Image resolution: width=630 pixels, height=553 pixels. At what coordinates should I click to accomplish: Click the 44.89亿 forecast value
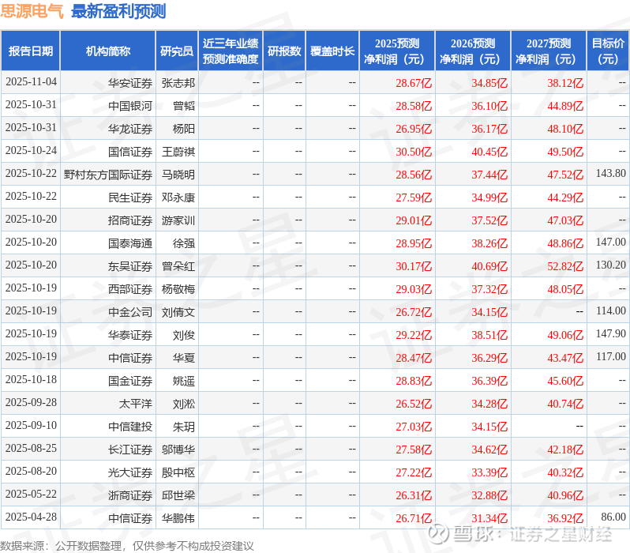(x=565, y=106)
